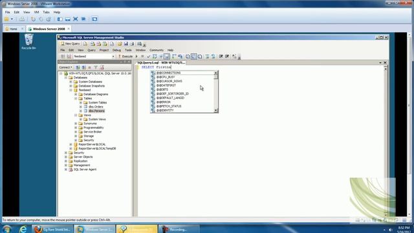The height and width of the screenshot is (233, 414).
Task: Click the Parse checkmark icon
Action: coord(148,56)
